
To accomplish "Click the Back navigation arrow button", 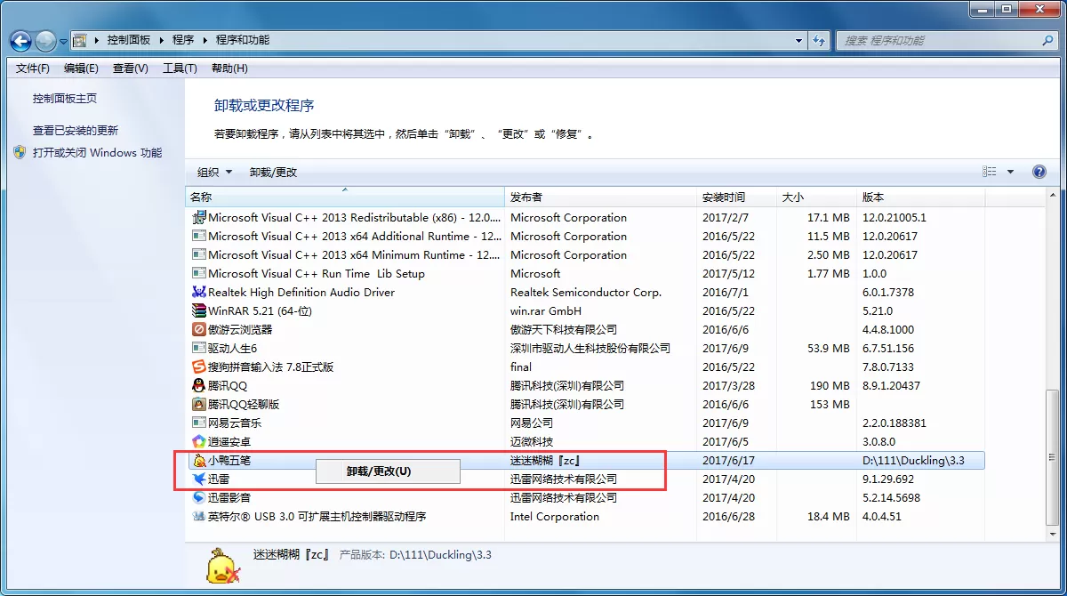I will tap(21, 41).
